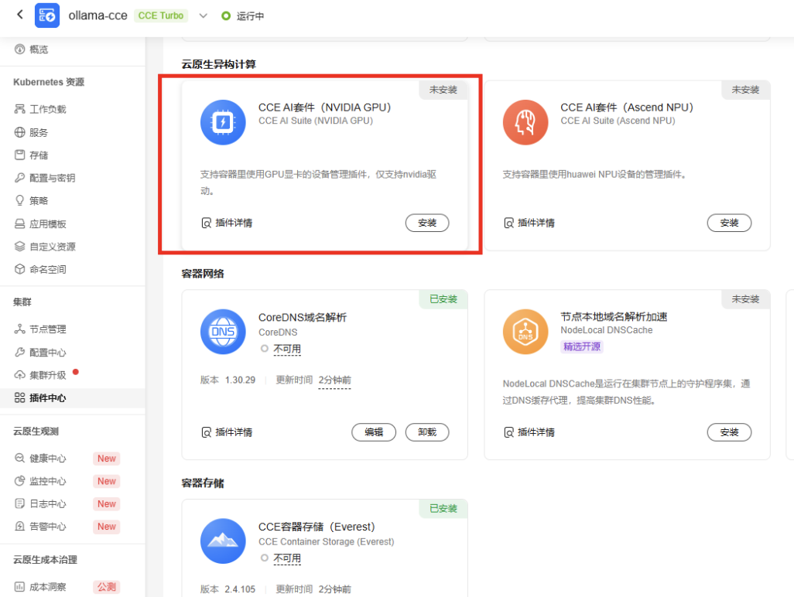Click the 监控中心 chart icon
This screenshot has width=794, height=597.
pyautogui.click(x=20, y=481)
